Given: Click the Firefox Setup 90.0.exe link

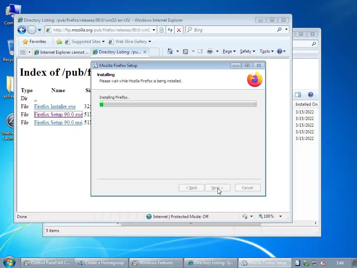Looking at the screenshot, I should pyautogui.click(x=58, y=114).
